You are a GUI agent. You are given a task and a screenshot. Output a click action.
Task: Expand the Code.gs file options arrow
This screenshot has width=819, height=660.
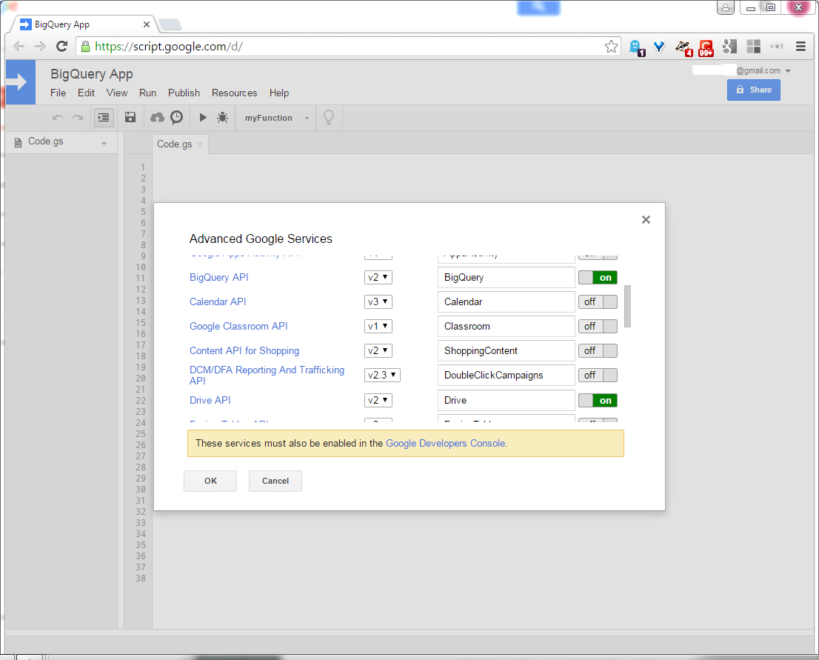[x=104, y=143]
